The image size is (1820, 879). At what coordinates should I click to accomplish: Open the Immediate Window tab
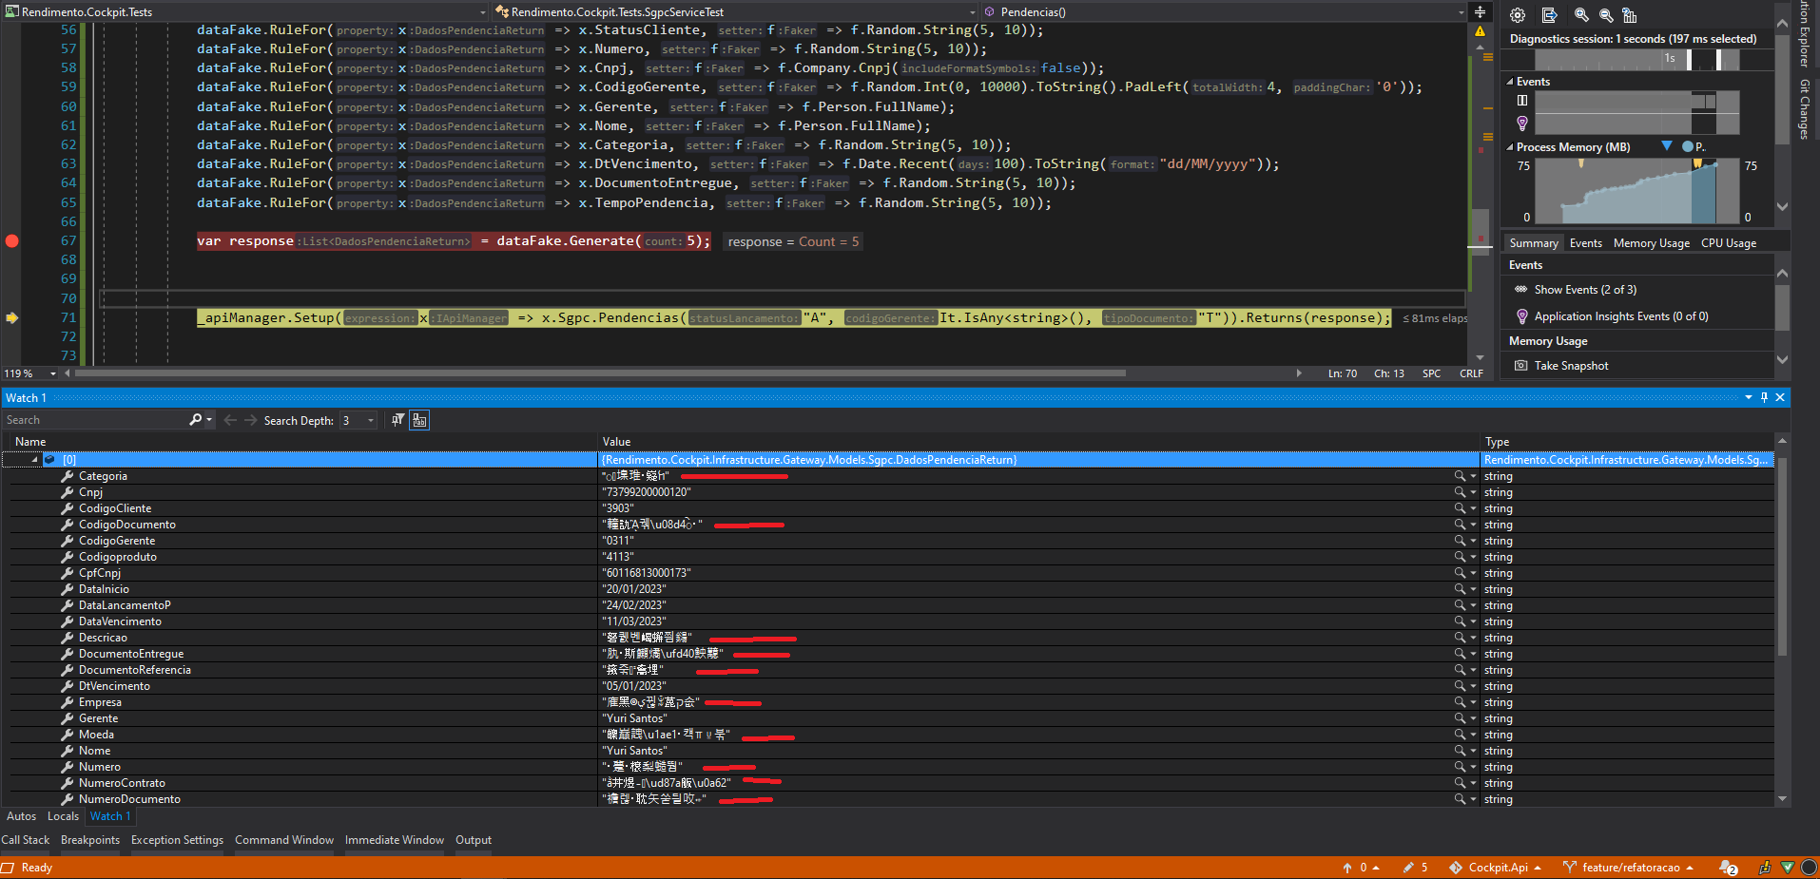(395, 840)
